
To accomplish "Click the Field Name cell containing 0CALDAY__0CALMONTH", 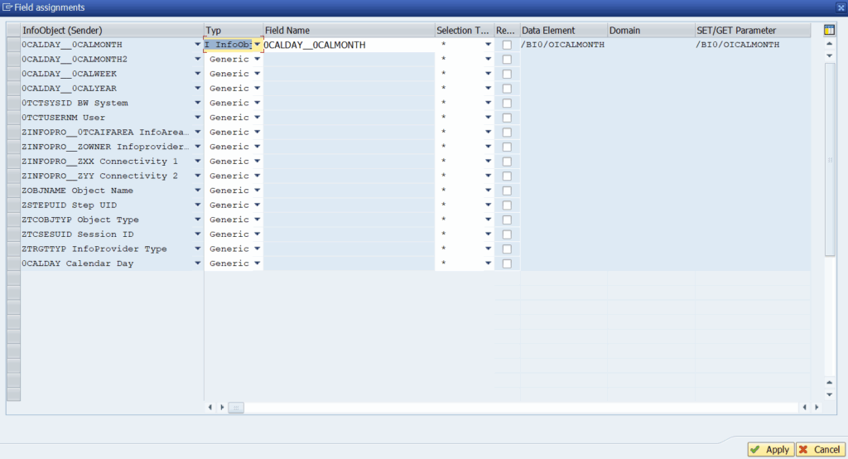I will pyautogui.click(x=349, y=45).
